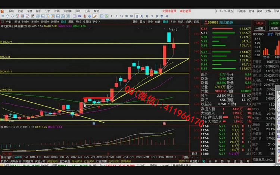Select the pencil drawing tool icon

[x=95, y=16]
